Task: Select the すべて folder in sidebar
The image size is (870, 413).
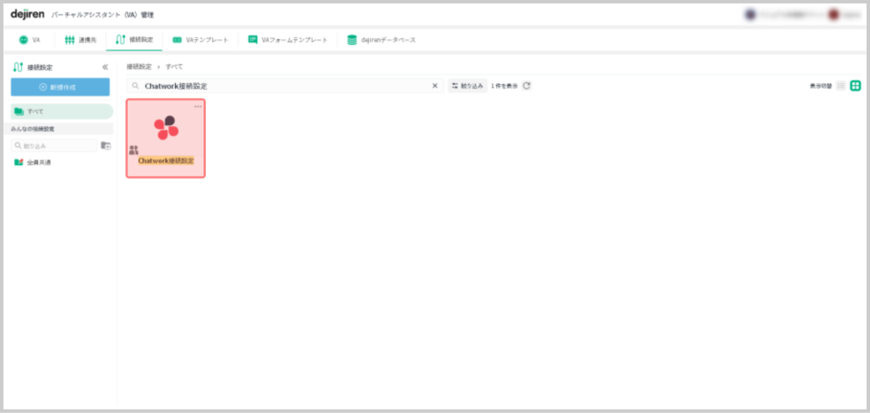Action: click(x=61, y=111)
